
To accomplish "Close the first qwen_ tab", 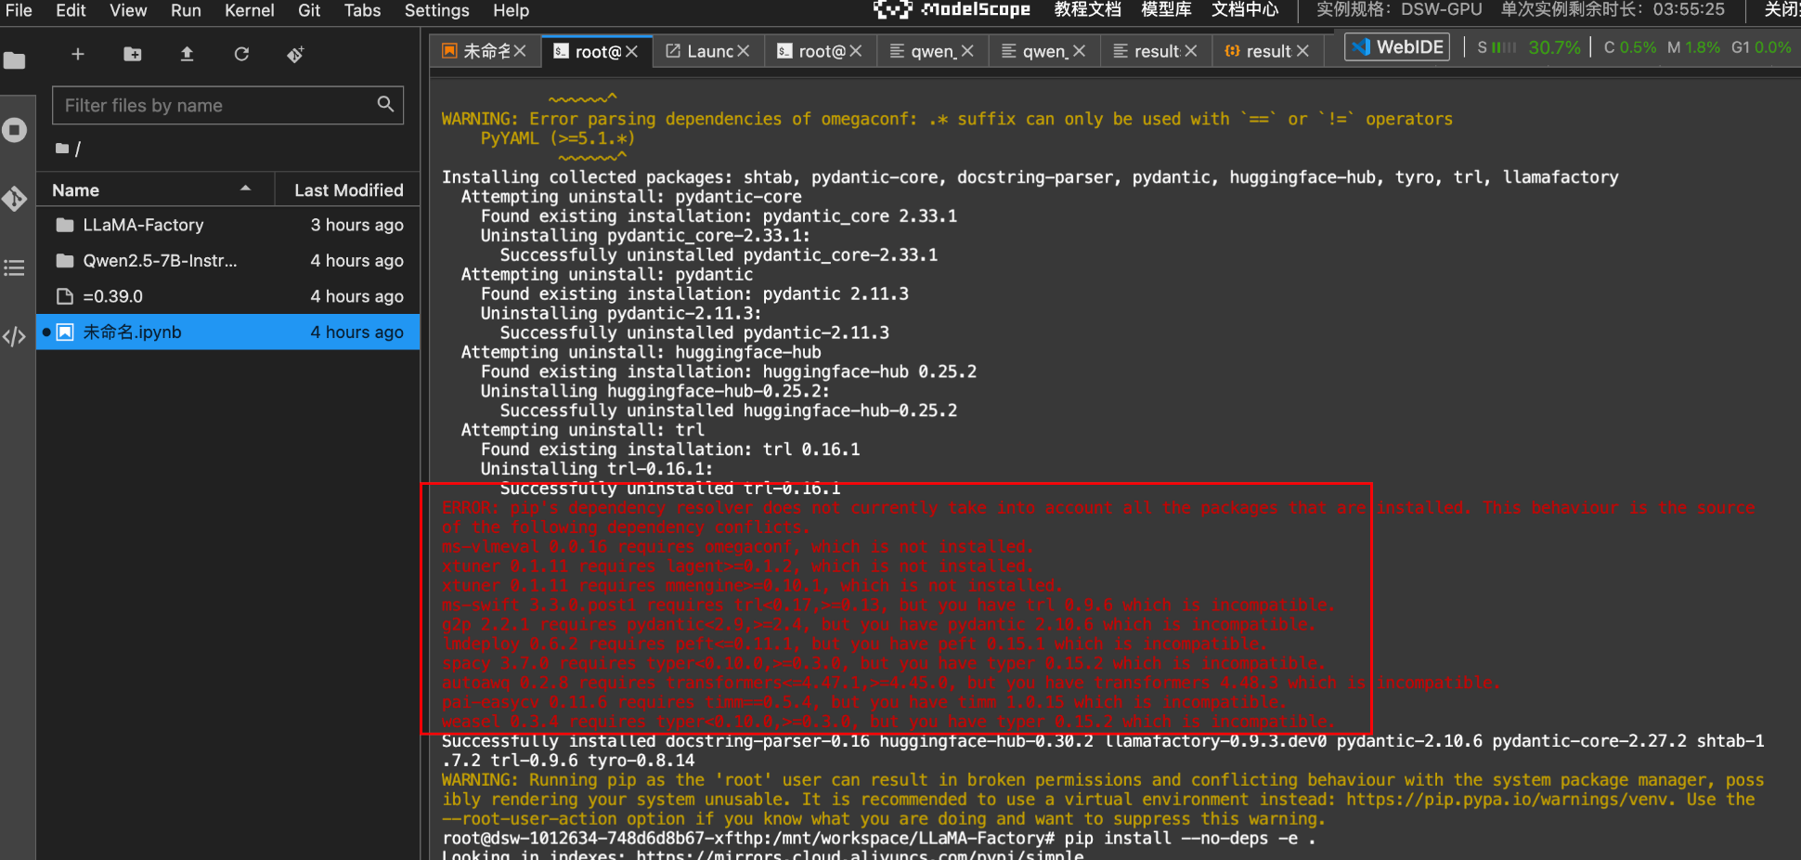I will pyautogui.click(x=967, y=51).
